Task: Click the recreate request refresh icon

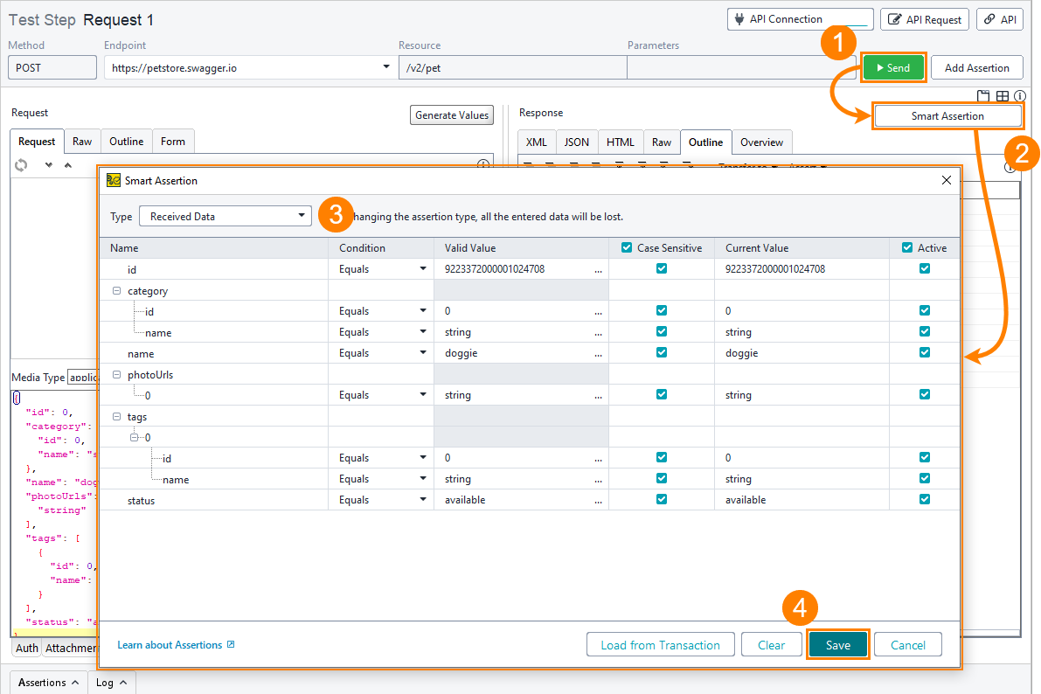Action: 21,164
